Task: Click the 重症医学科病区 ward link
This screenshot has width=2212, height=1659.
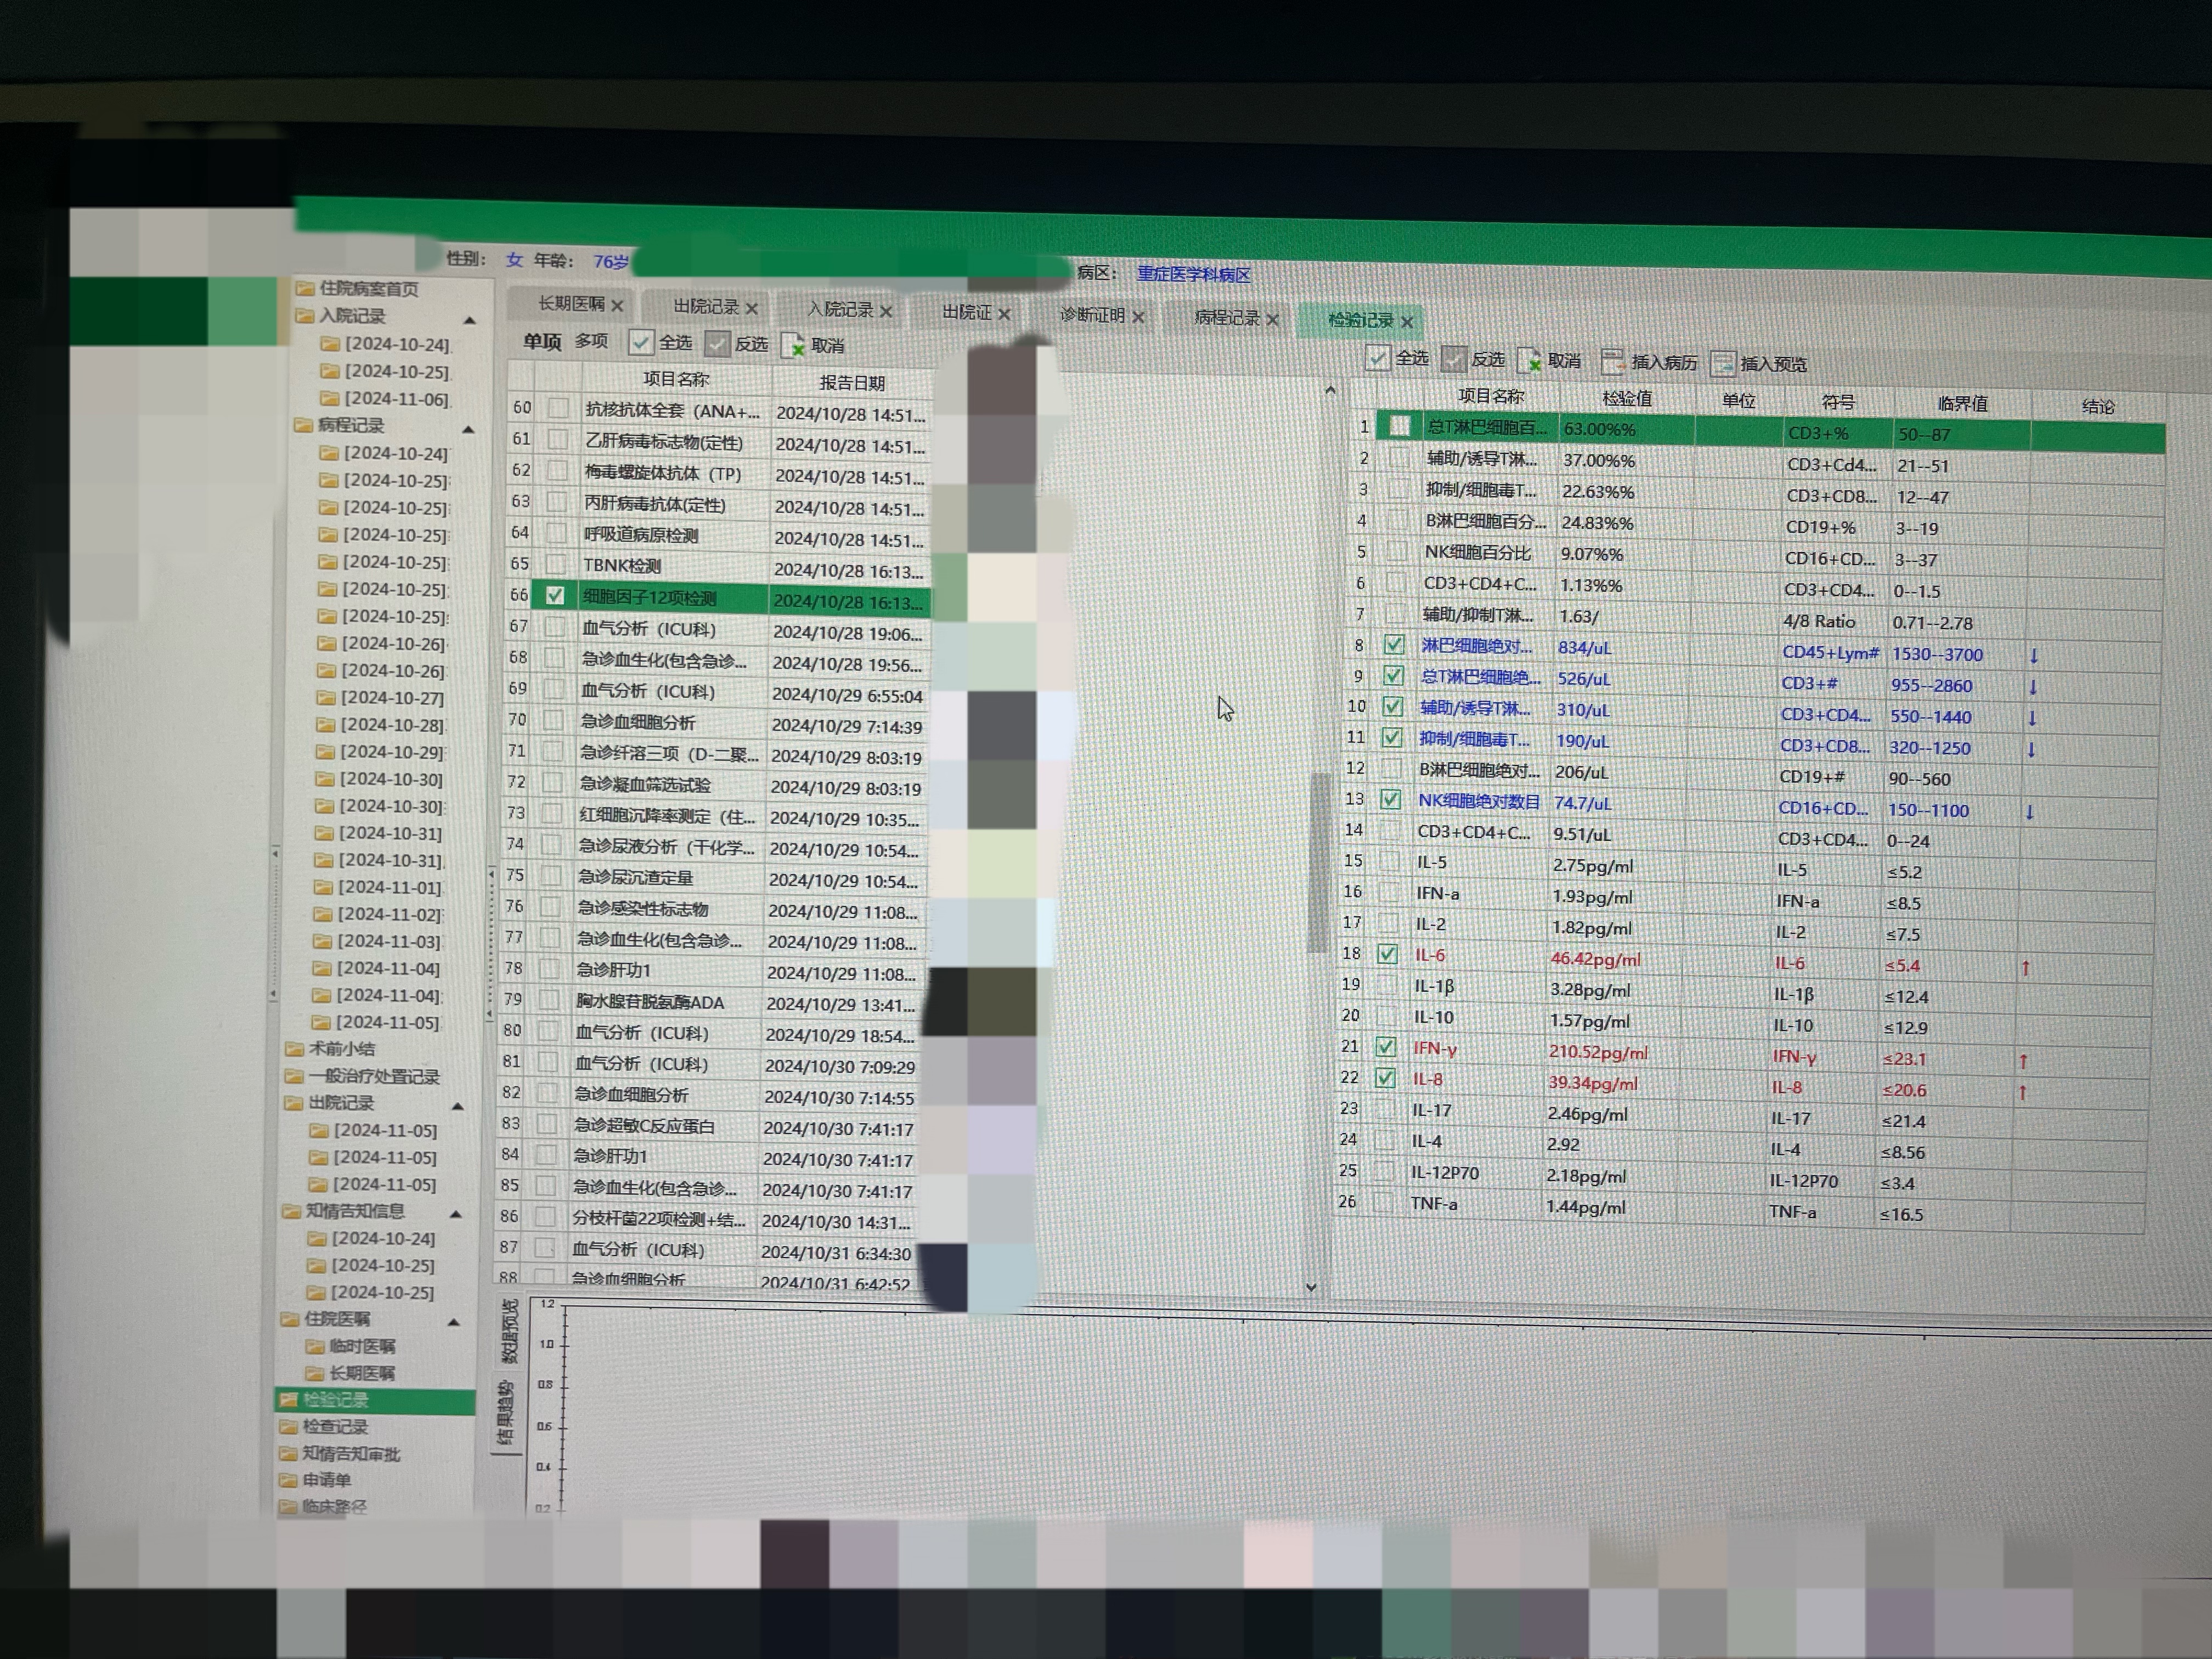Action: [1193, 274]
